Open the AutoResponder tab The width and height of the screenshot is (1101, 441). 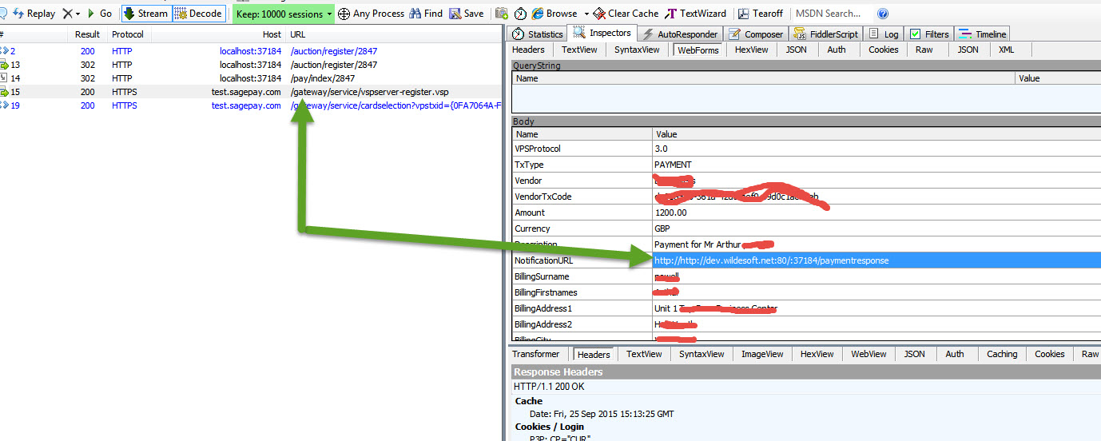click(x=681, y=34)
